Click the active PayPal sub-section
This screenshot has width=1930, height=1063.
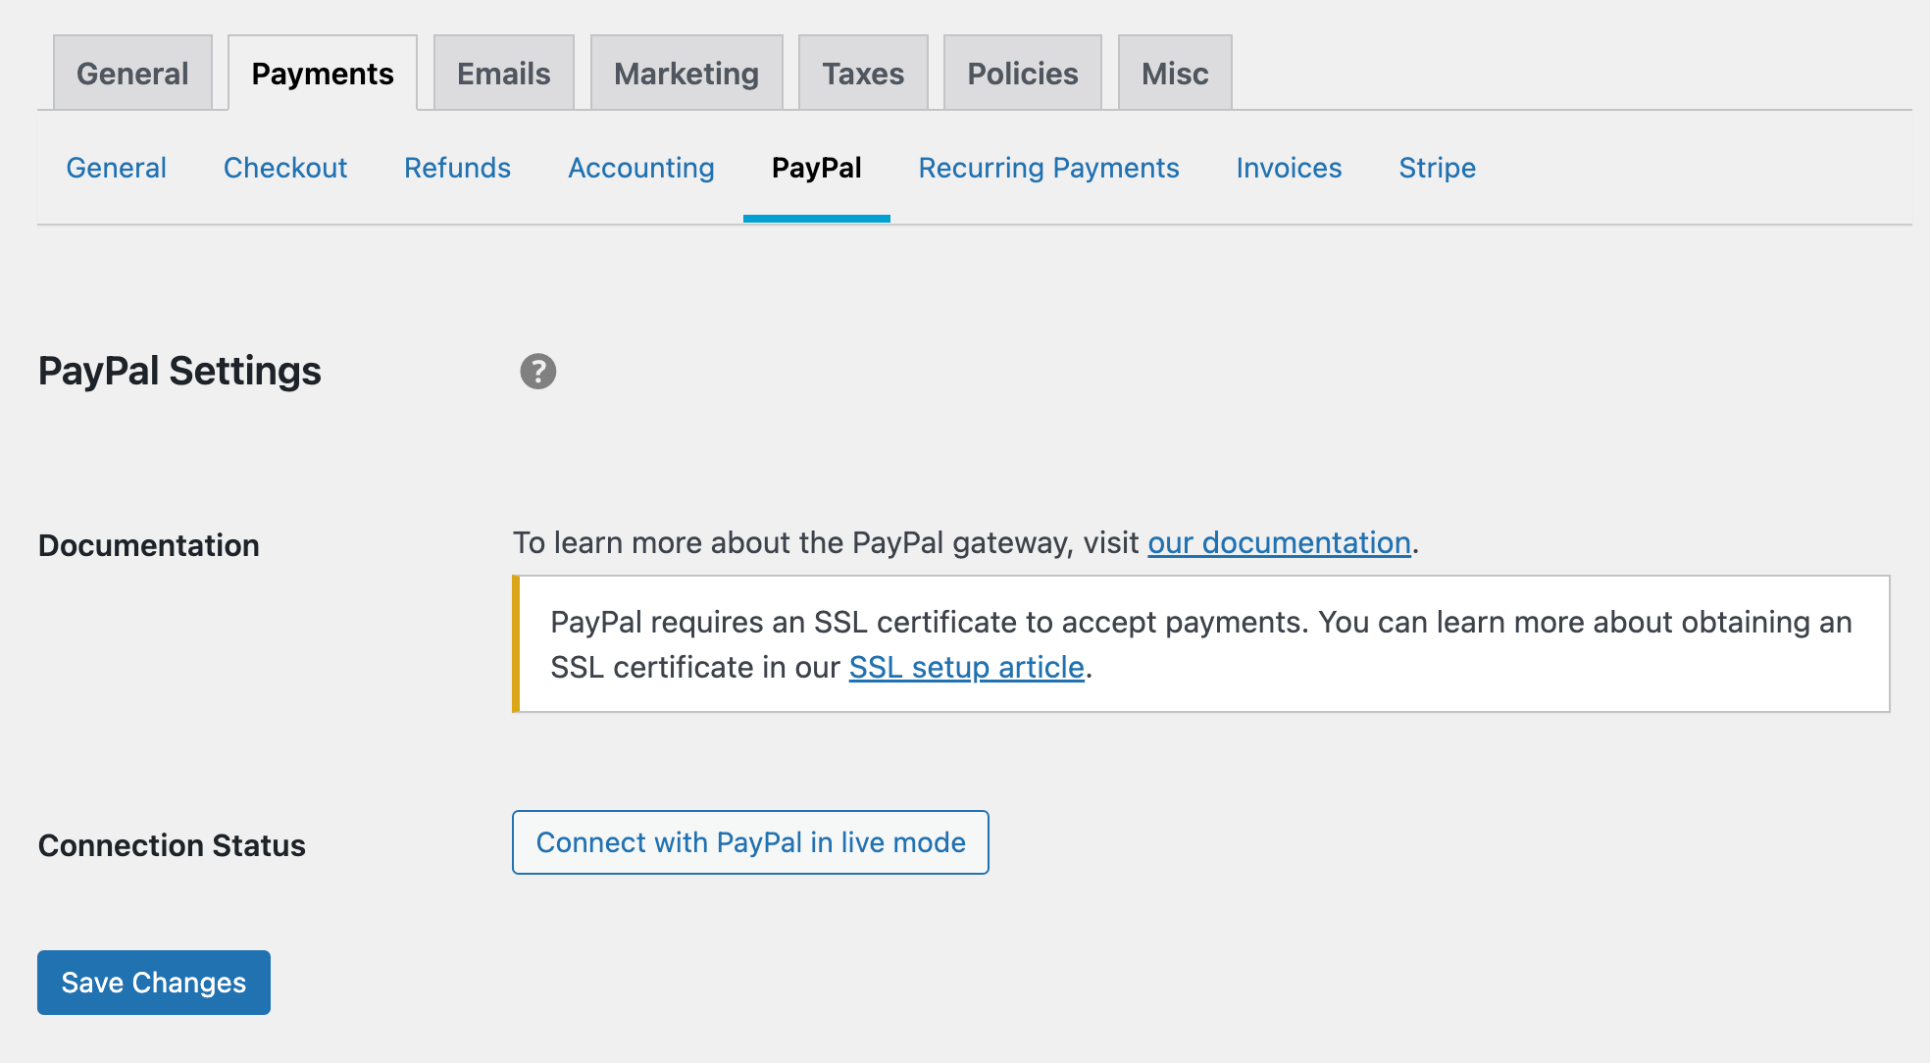click(x=816, y=168)
